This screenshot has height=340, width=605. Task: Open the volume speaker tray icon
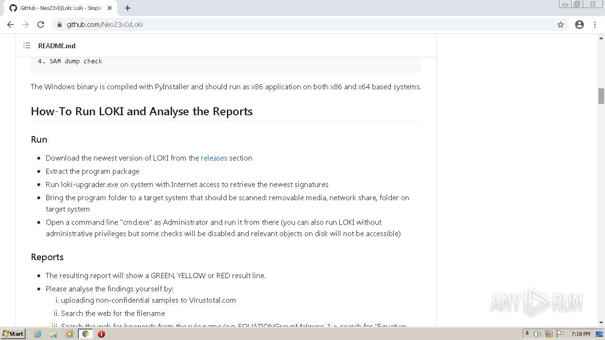(537, 334)
